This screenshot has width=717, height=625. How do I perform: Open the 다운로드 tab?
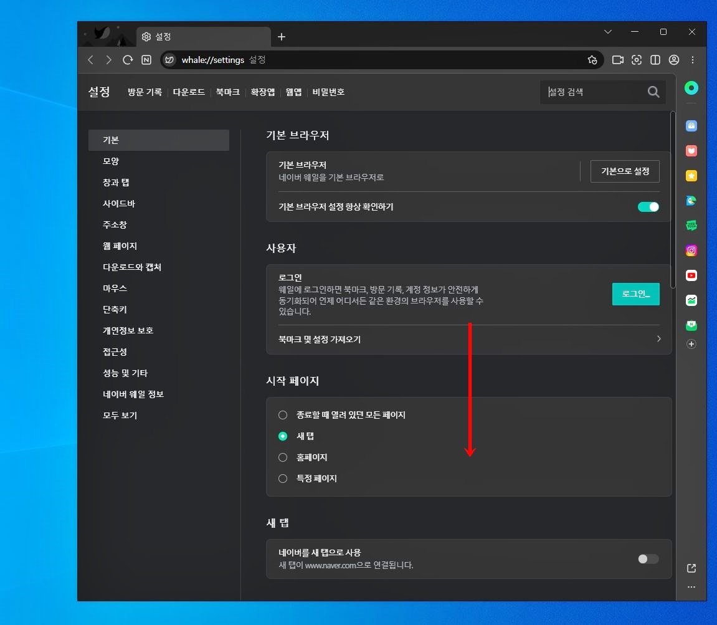[x=189, y=92]
